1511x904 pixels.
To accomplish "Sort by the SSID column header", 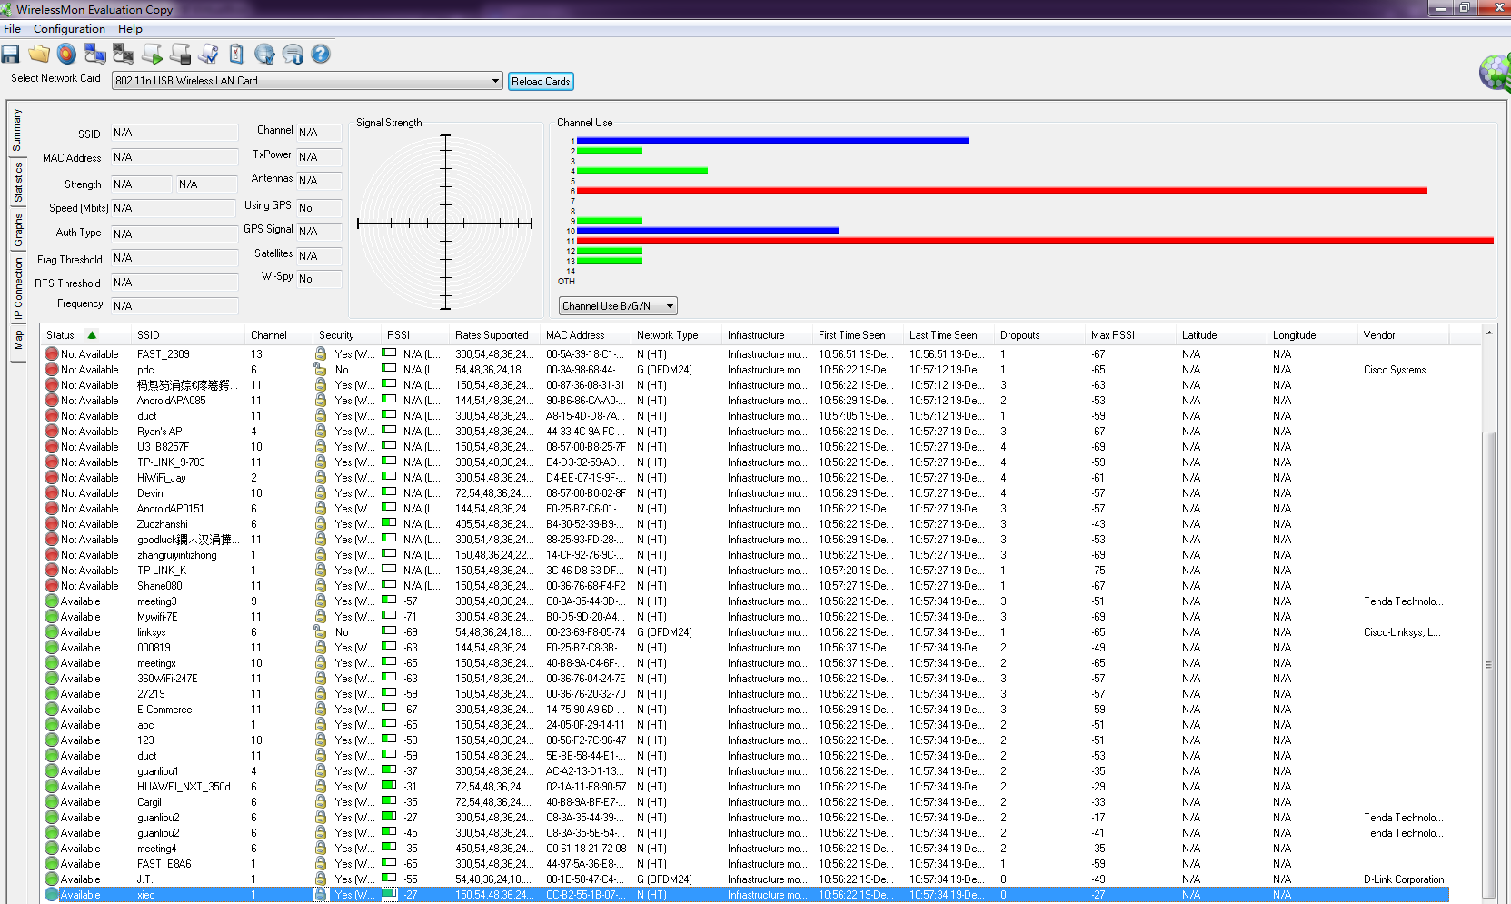I will pos(188,335).
